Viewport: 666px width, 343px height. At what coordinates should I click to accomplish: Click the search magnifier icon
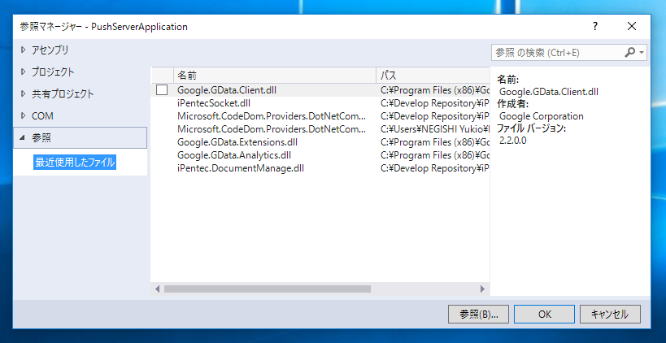(630, 53)
